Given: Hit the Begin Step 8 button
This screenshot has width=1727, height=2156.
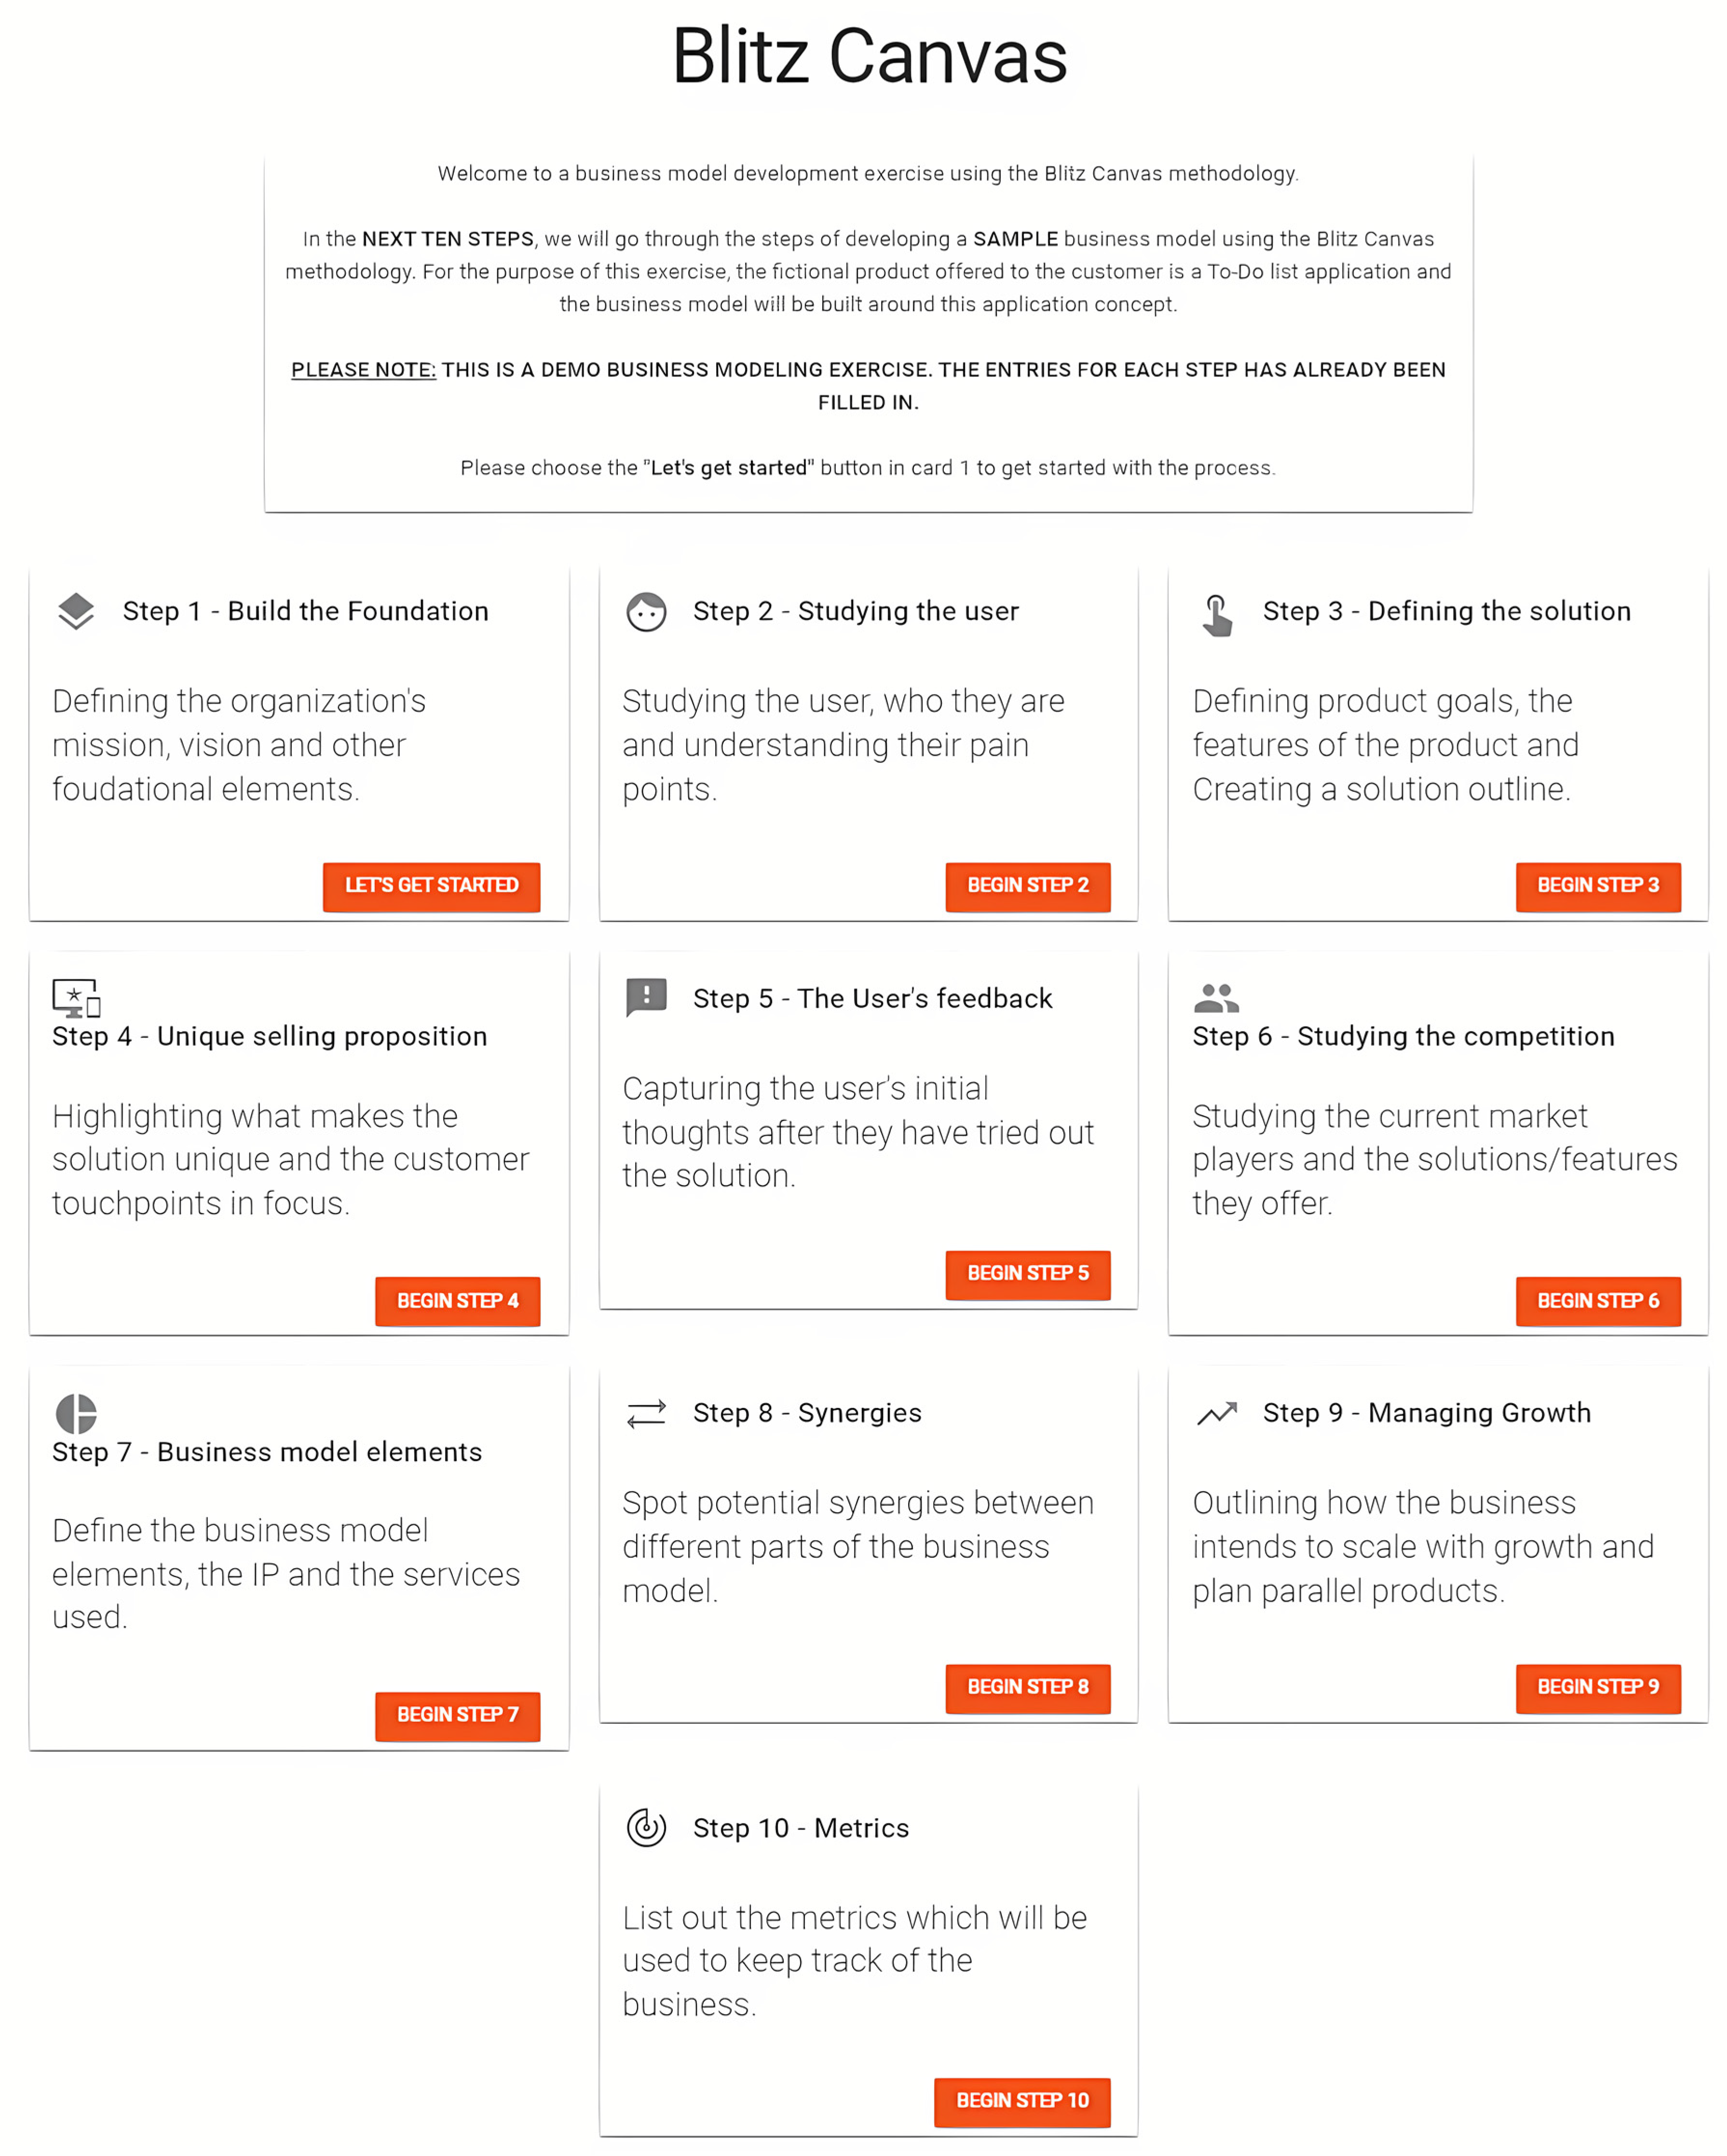Looking at the screenshot, I should click(1026, 1688).
